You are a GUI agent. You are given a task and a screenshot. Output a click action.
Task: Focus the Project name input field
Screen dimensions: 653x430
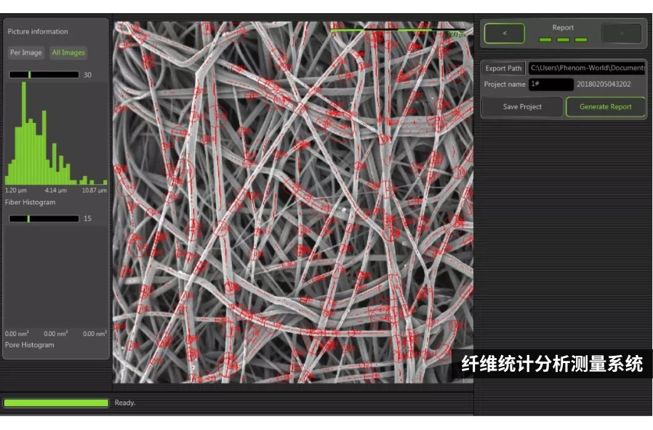click(x=550, y=84)
